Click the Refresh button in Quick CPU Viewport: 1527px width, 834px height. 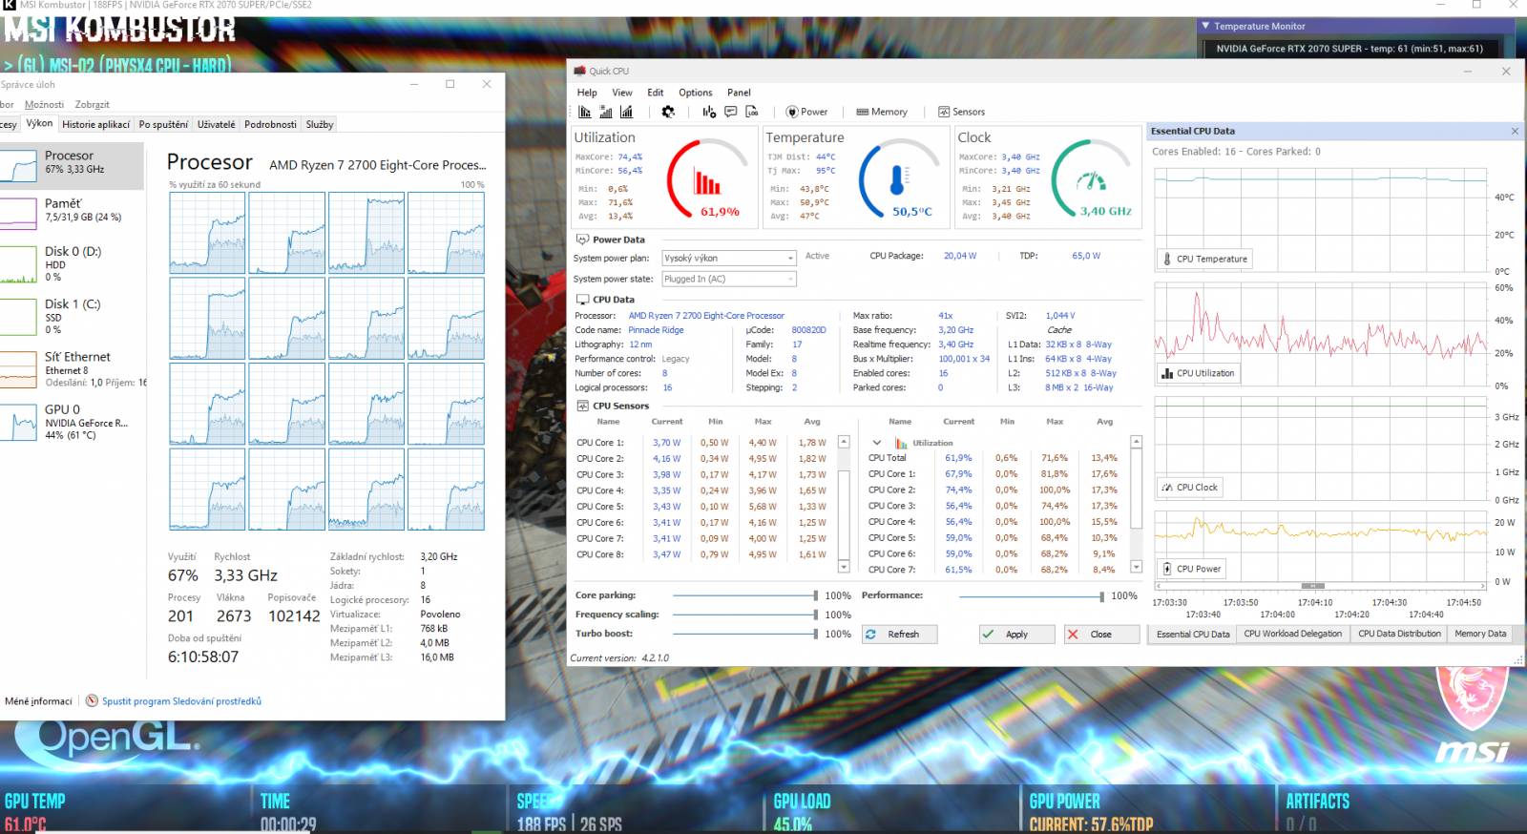[899, 635]
